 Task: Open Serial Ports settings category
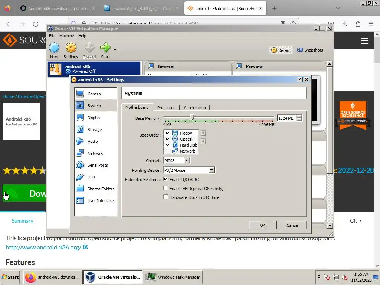click(x=96, y=165)
